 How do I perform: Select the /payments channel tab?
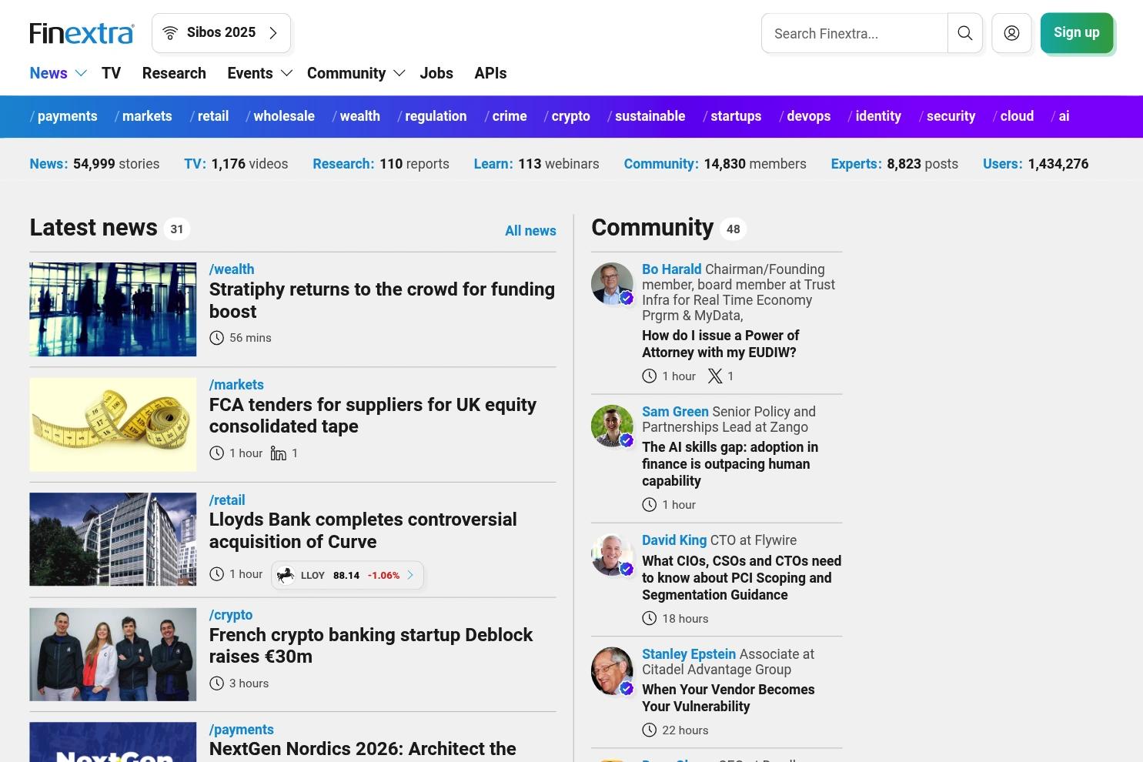pyautogui.click(x=64, y=116)
